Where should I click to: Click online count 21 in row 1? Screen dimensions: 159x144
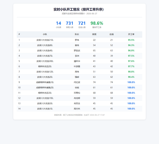[x=112, y=40]
